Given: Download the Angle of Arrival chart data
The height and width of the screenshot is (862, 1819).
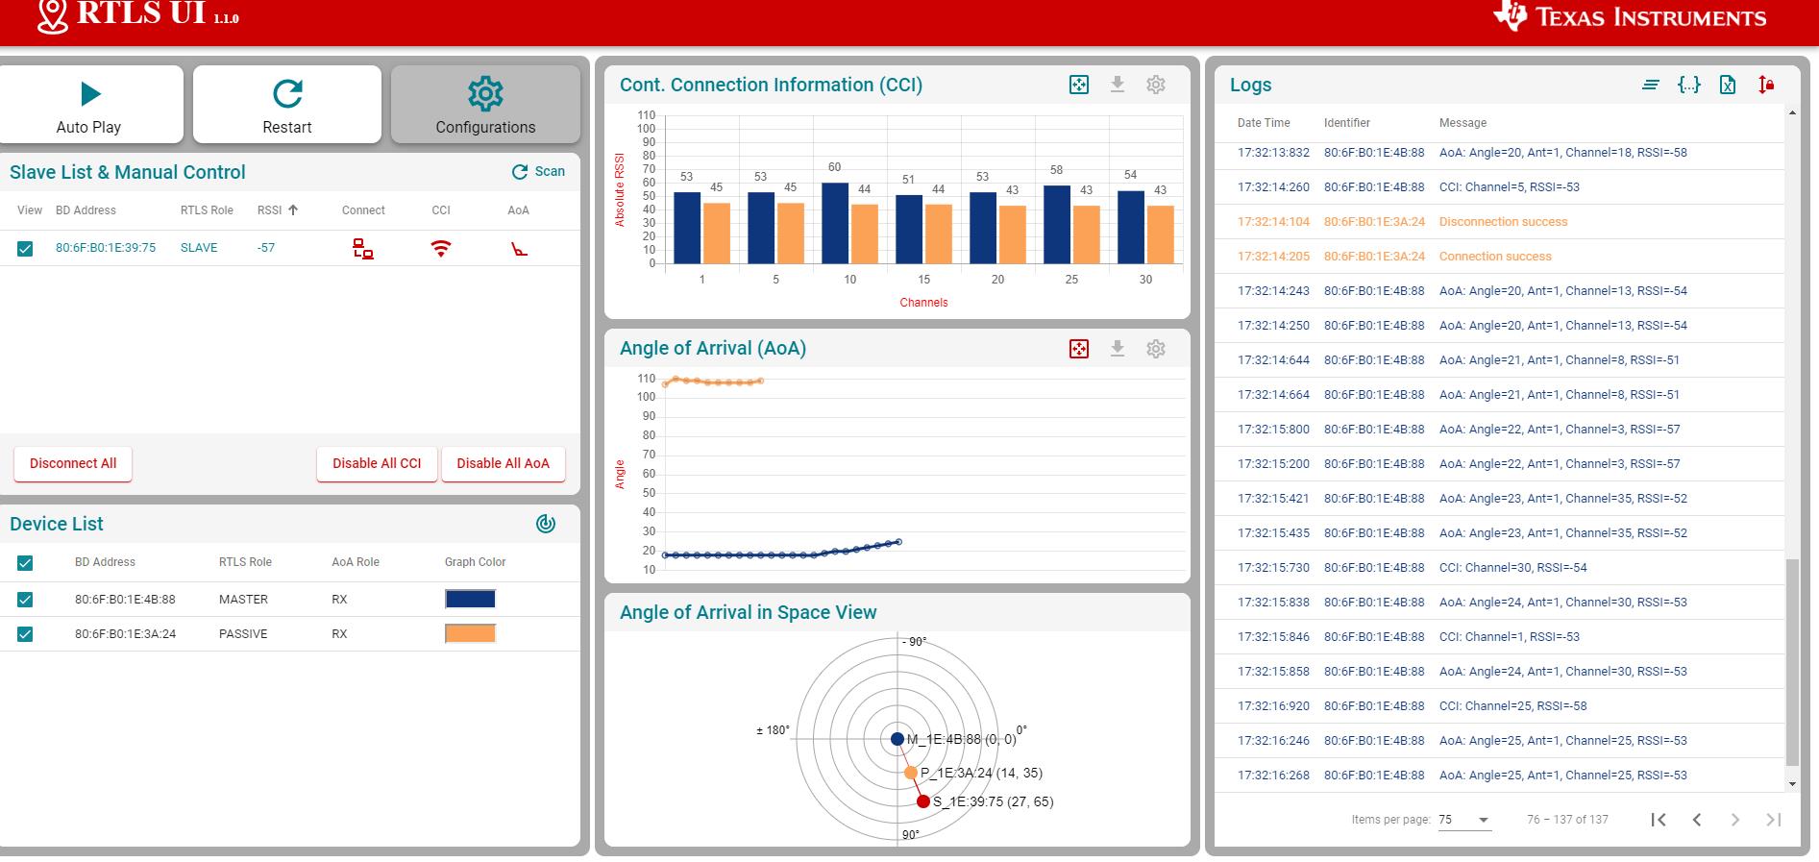Looking at the screenshot, I should click(1118, 349).
